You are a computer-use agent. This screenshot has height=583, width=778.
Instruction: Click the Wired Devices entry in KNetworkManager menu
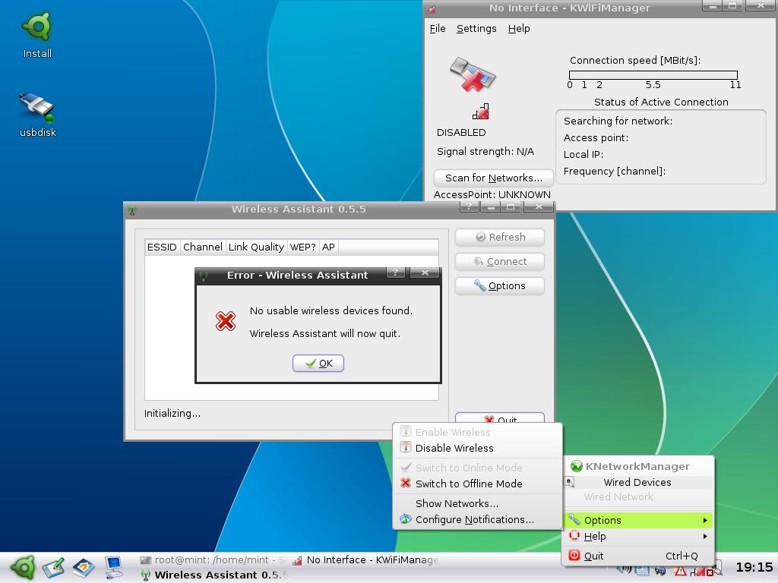(637, 482)
